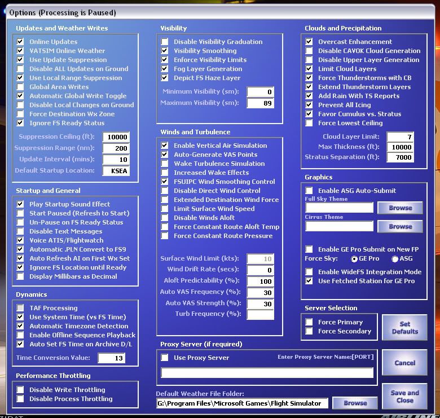Click the proxy server name text field

pos(267,373)
